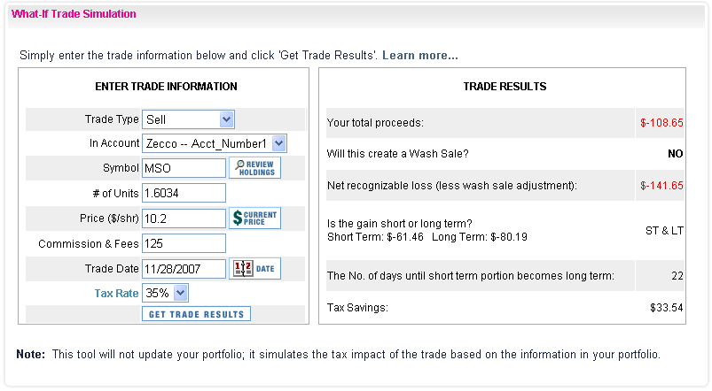Open the Learn more link
The image size is (712, 391).
[420, 55]
